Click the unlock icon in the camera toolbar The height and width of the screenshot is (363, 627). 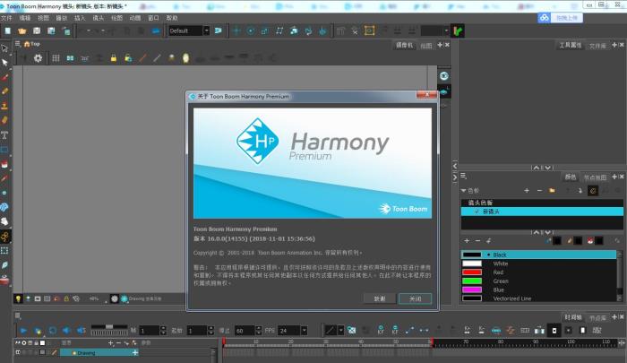click(x=128, y=58)
